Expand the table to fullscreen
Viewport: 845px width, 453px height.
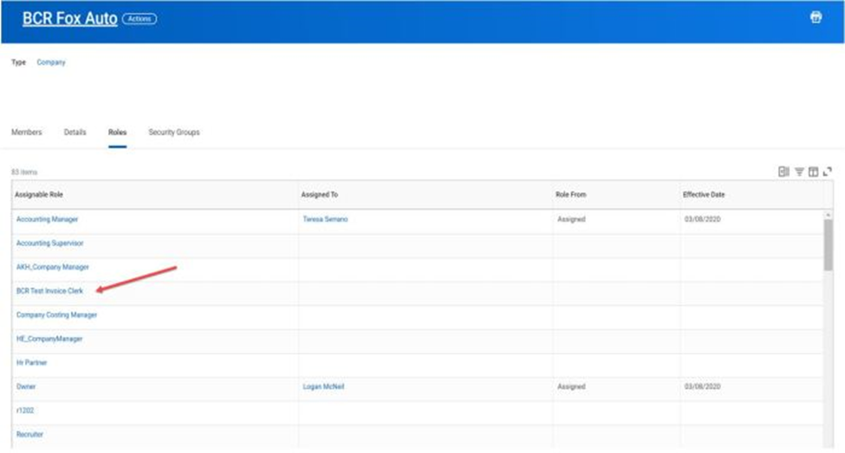[x=828, y=172]
